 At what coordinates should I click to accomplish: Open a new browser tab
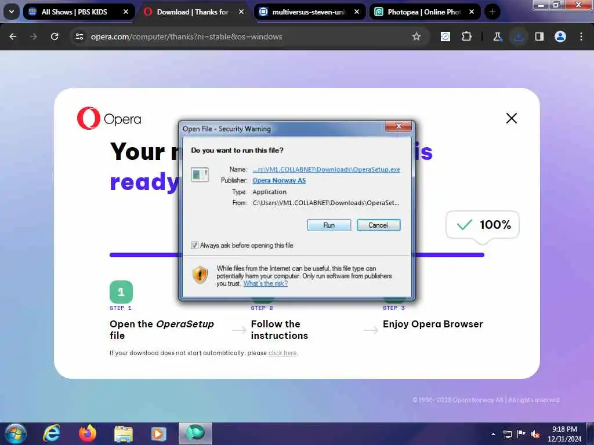click(x=492, y=12)
